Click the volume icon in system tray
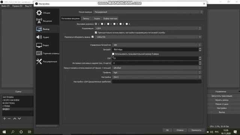Image resolution: width=240 pixels, height=135 pixels. click(211, 132)
